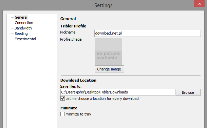
Task: Click the Minimize to tray label text
Action: pyautogui.click(x=78, y=114)
